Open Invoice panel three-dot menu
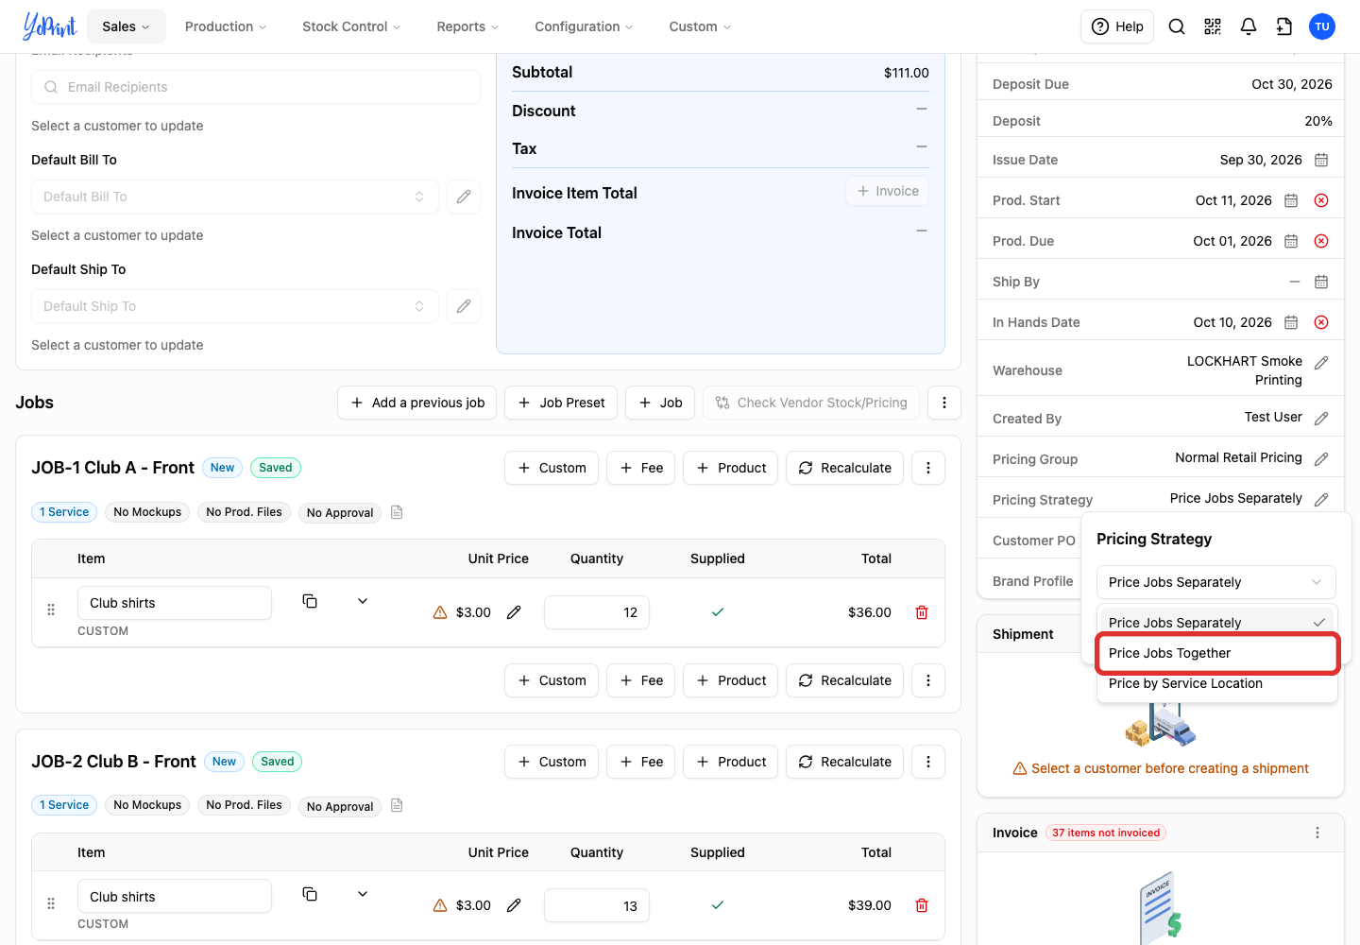The height and width of the screenshot is (945, 1360). pyautogui.click(x=1317, y=833)
